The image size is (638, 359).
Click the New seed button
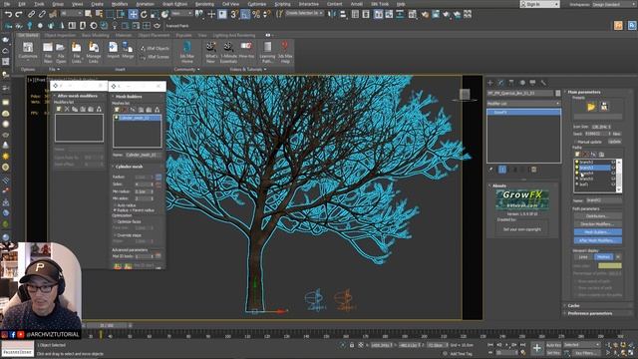click(616, 134)
